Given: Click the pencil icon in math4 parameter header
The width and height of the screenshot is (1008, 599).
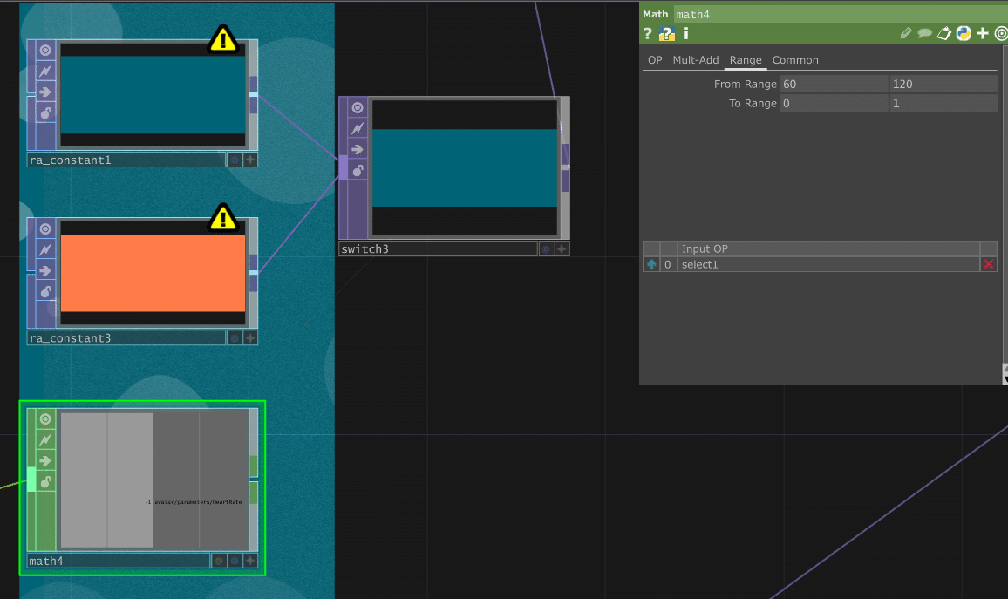Looking at the screenshot, I should (x=906, y=33).
